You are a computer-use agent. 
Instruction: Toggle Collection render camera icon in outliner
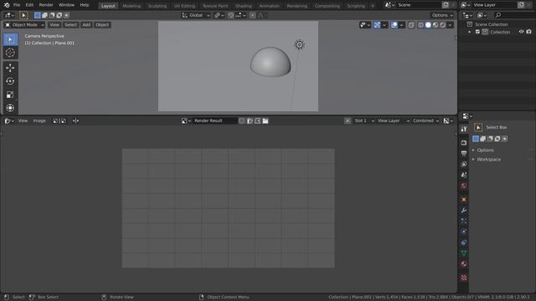coord(528,32)
